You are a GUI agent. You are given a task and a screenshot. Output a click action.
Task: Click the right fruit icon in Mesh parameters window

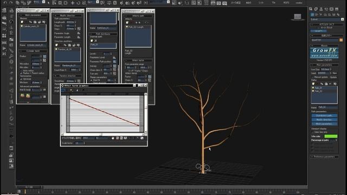click(x=28, y=96)
